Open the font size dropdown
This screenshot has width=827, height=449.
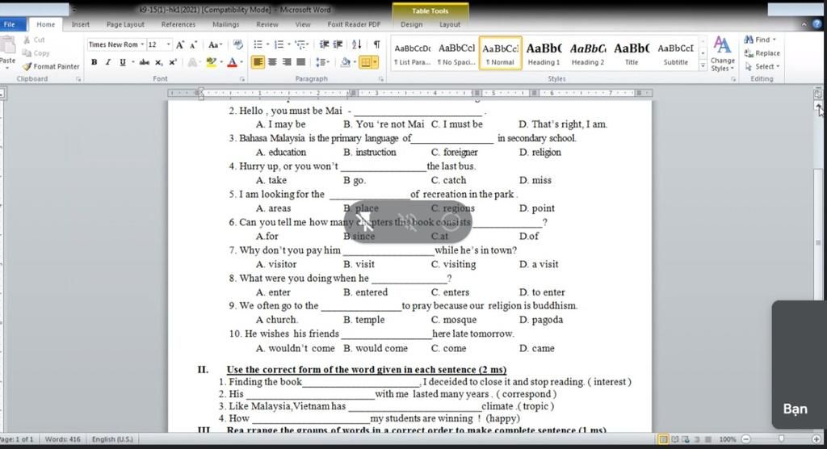(x=168, y=45)
